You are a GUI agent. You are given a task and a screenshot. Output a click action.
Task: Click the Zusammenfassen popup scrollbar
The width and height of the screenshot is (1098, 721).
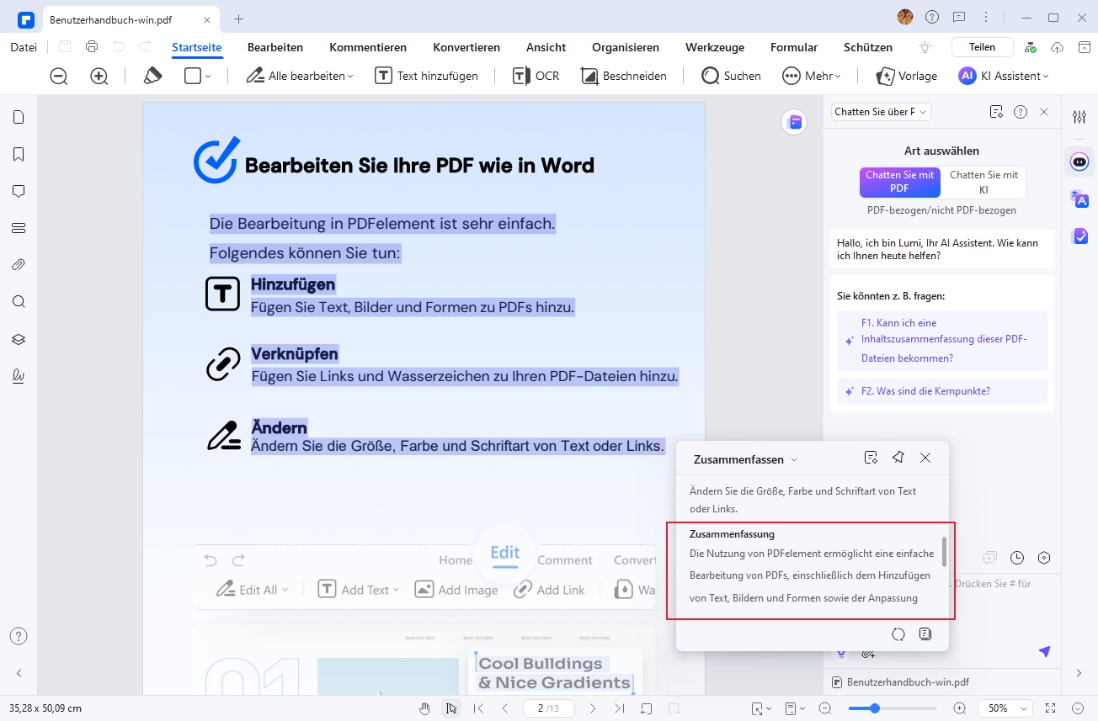[x=945, y=552]
